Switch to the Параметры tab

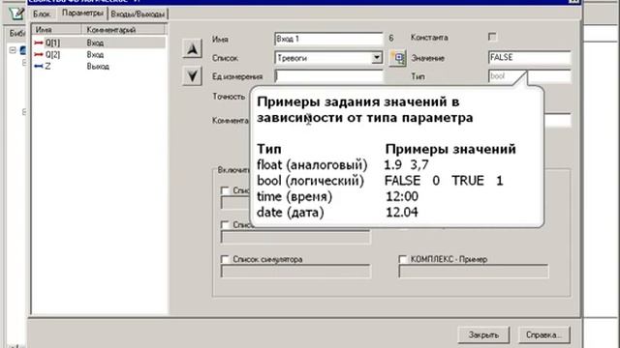(x=82, y=13)
